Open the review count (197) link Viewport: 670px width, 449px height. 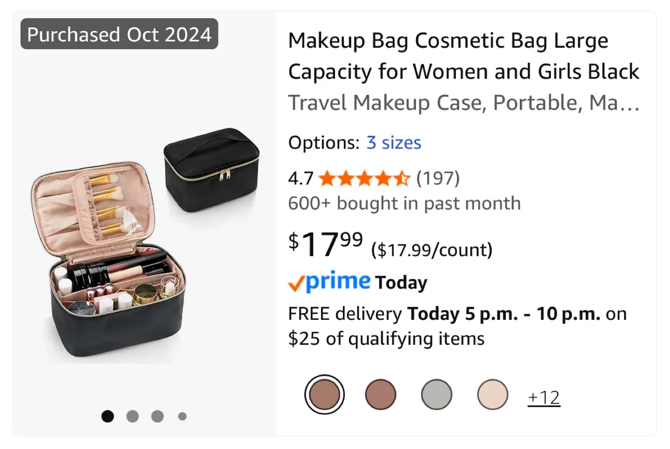click(x=437, y=178)
